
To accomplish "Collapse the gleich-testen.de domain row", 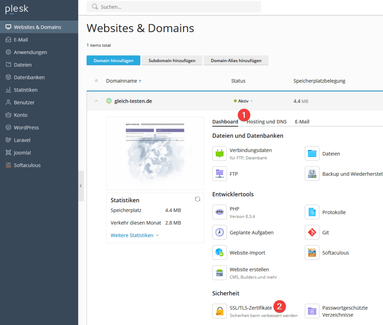I will pos(96,101).
